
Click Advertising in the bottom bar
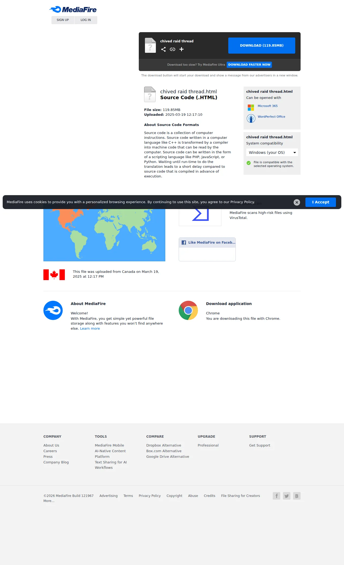(x=109, y=496)
